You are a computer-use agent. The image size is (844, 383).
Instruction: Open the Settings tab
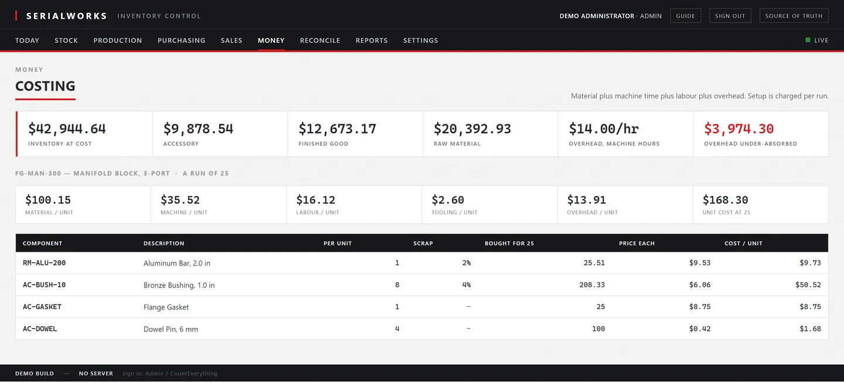pos(421,40)
